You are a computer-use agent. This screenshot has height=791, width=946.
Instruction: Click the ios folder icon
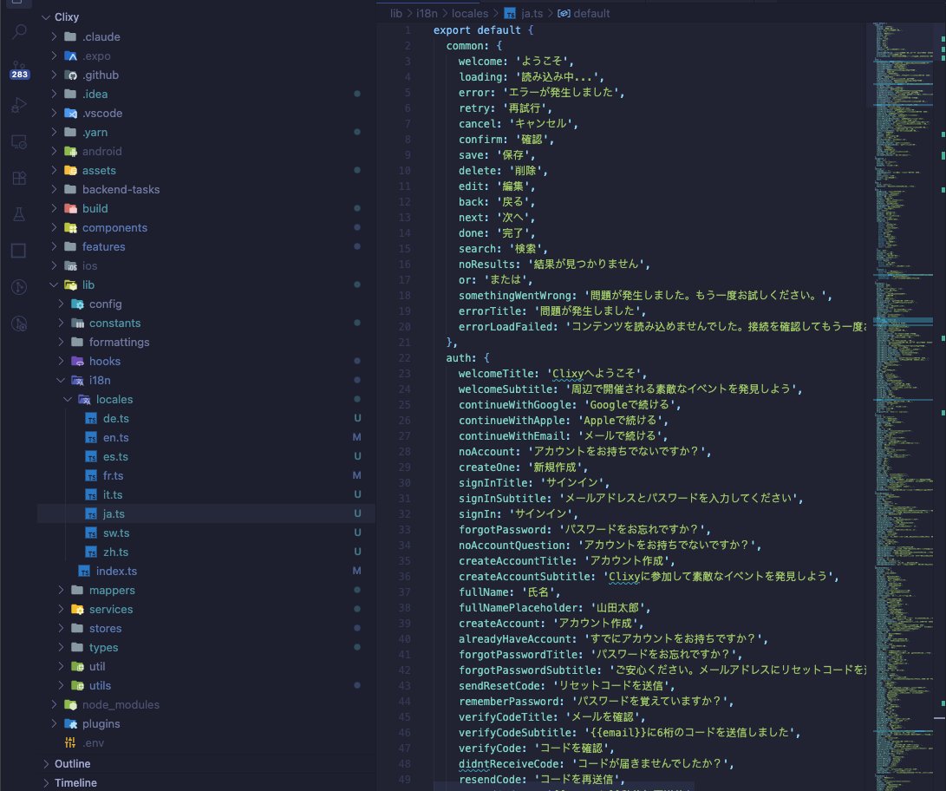pos(70,265)
